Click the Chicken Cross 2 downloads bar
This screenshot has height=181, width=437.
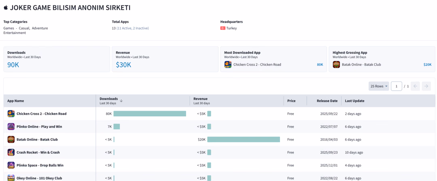click(x=150, y=114)
